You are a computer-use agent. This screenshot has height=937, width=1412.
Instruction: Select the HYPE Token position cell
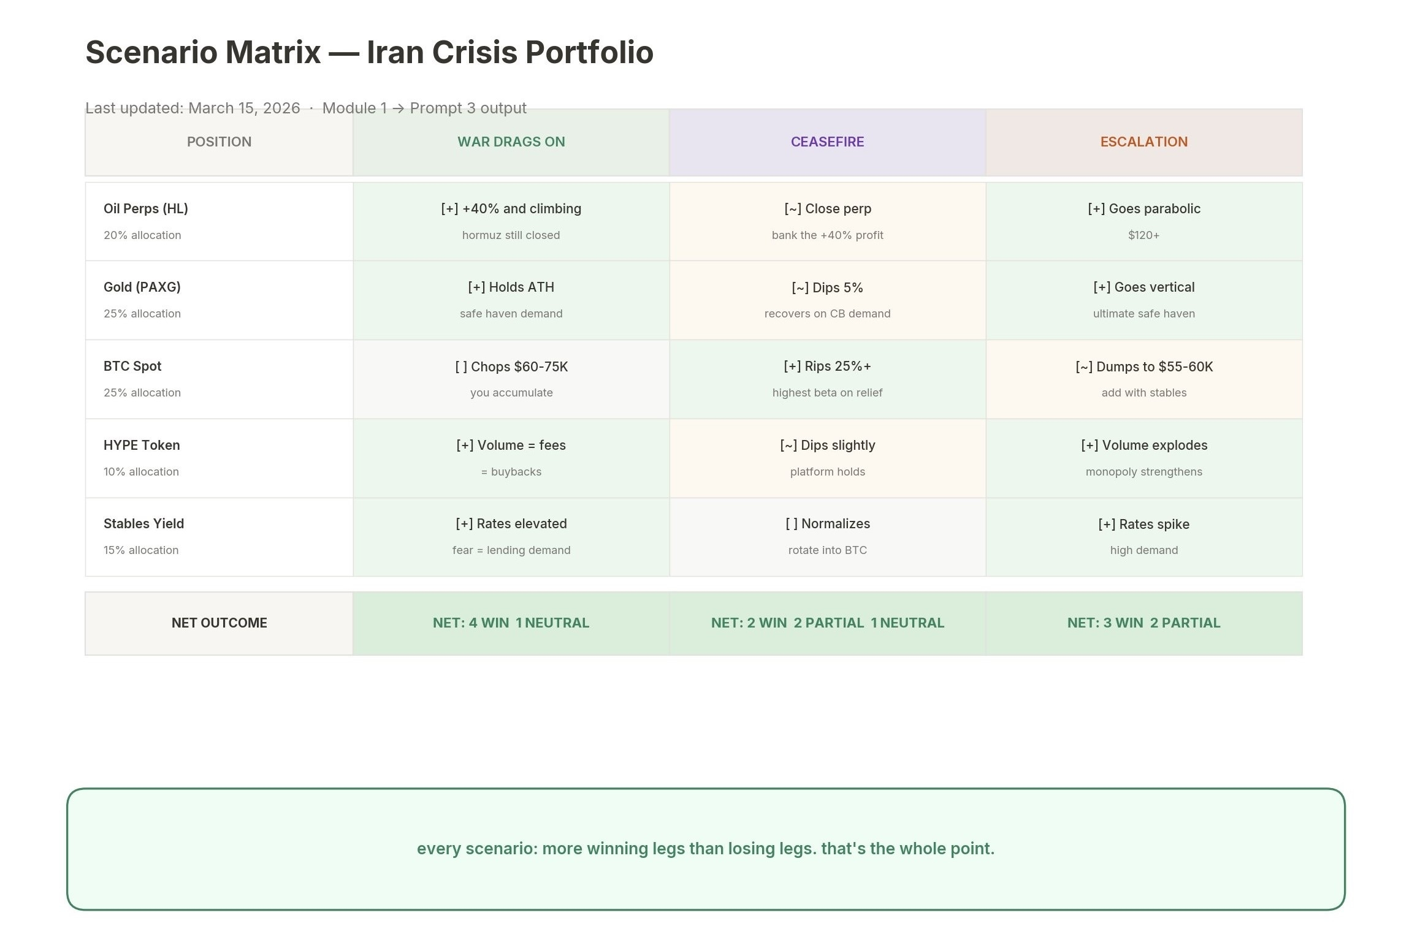[x=219, y=458]
